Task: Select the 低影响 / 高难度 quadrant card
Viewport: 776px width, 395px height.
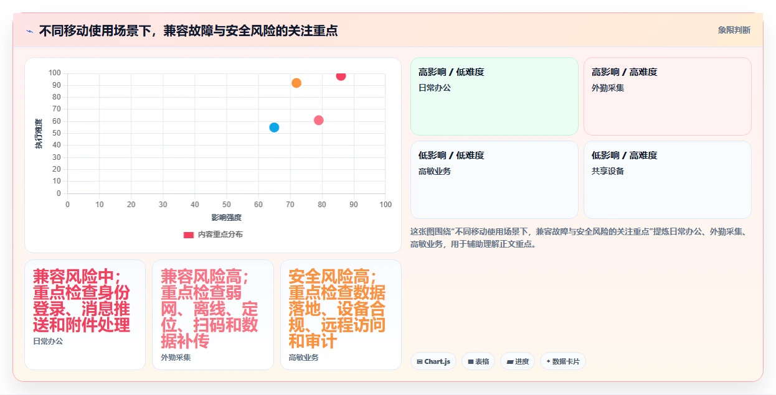Action: (668, 180)
